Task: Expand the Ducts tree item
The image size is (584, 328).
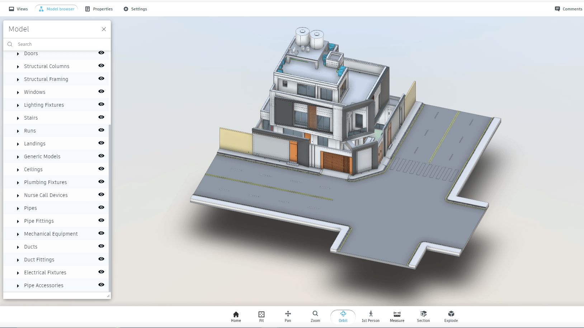Action: coord(18,247)
